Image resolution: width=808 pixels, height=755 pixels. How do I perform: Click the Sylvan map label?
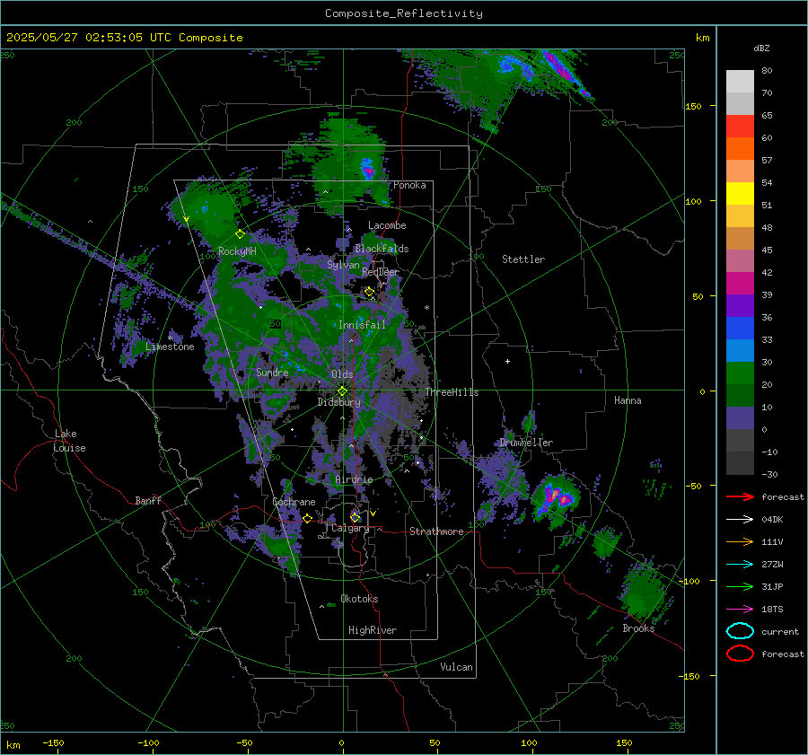pos(343,265)
